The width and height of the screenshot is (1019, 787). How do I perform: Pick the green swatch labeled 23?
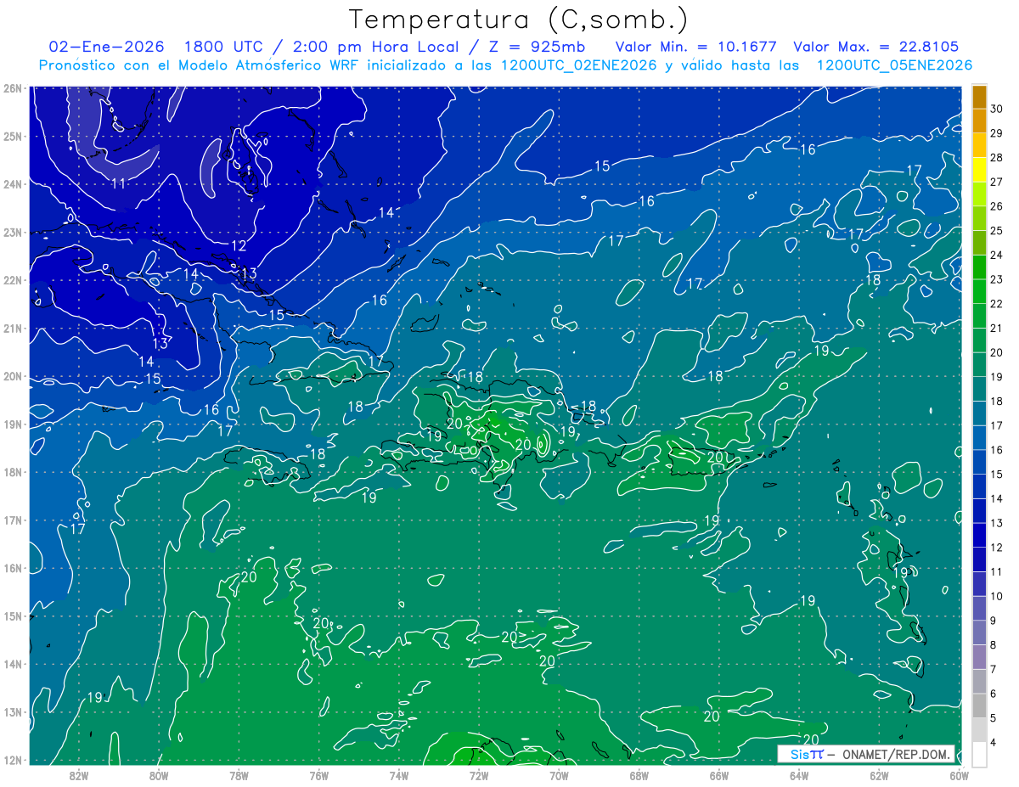coord(979,267)
